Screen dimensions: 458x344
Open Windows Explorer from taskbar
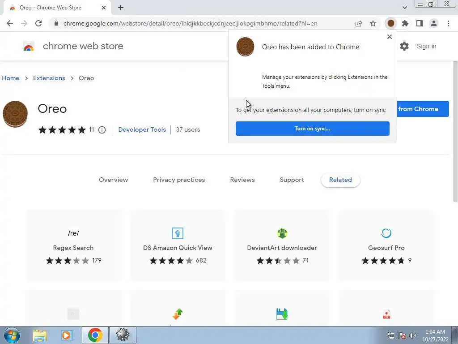(x=40, y=335)
